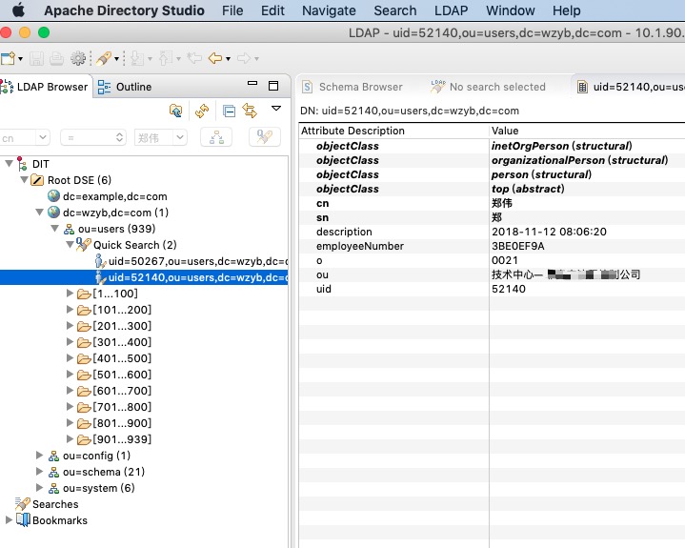Image resolution: width=685 pixels, height=548 pixels.
Task: Click the New wizard toolbar icon
Action: point(8,58)
